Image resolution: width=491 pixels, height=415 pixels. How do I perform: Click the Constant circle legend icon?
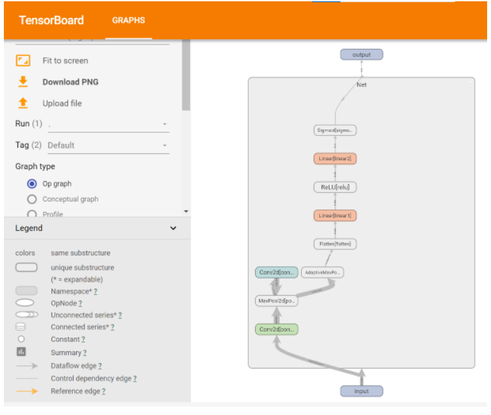(x=21, y=339)
